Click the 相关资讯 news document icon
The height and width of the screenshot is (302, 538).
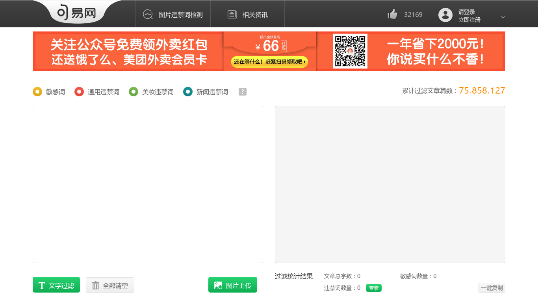(x=232, y=15)
